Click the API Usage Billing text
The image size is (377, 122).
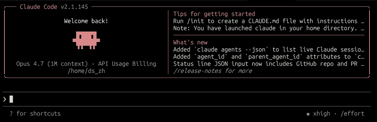127,64
